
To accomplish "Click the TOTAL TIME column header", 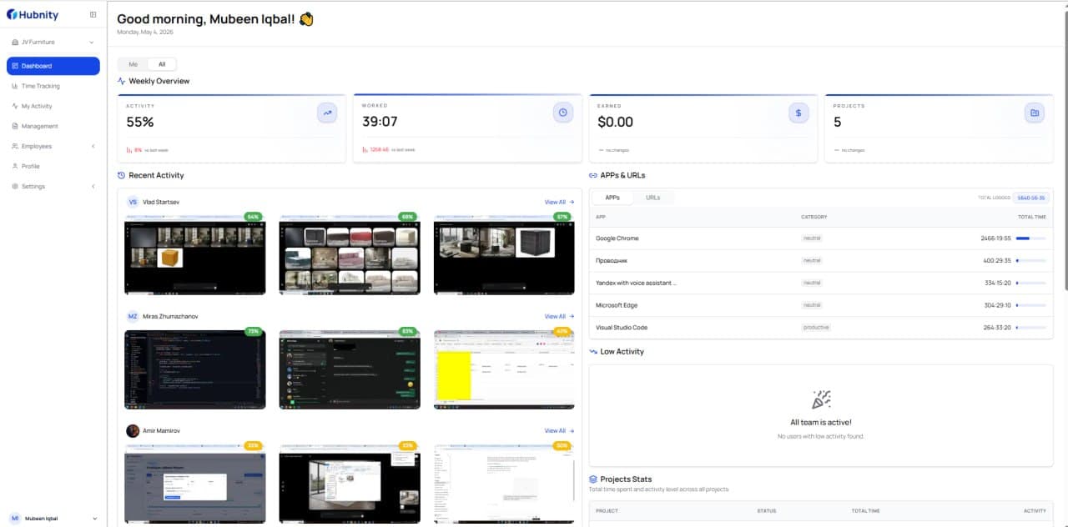I will click(x=1031, y=217).
